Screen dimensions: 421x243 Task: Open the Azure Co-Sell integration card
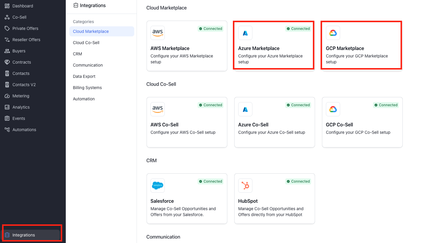275,122
